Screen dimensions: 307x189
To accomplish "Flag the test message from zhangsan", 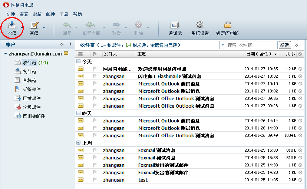I will click(95, 180).
